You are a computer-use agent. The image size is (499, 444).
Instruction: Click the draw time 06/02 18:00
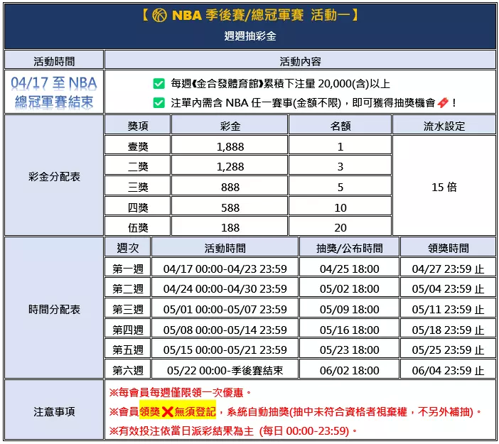pos(349,370)
